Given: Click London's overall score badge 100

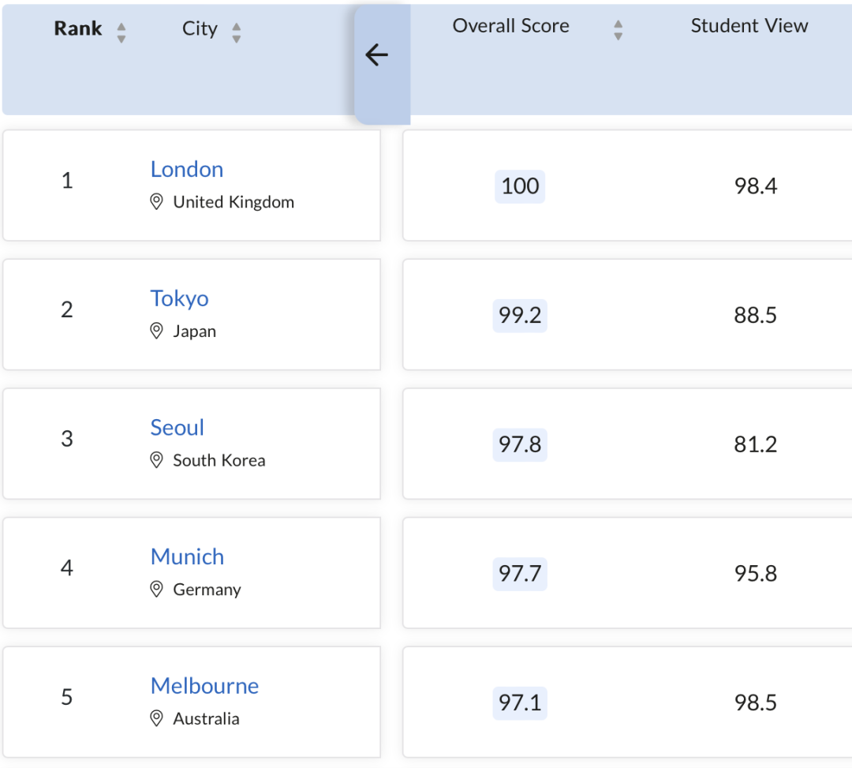Looking at the screenshot, I should tap(520, 186).
